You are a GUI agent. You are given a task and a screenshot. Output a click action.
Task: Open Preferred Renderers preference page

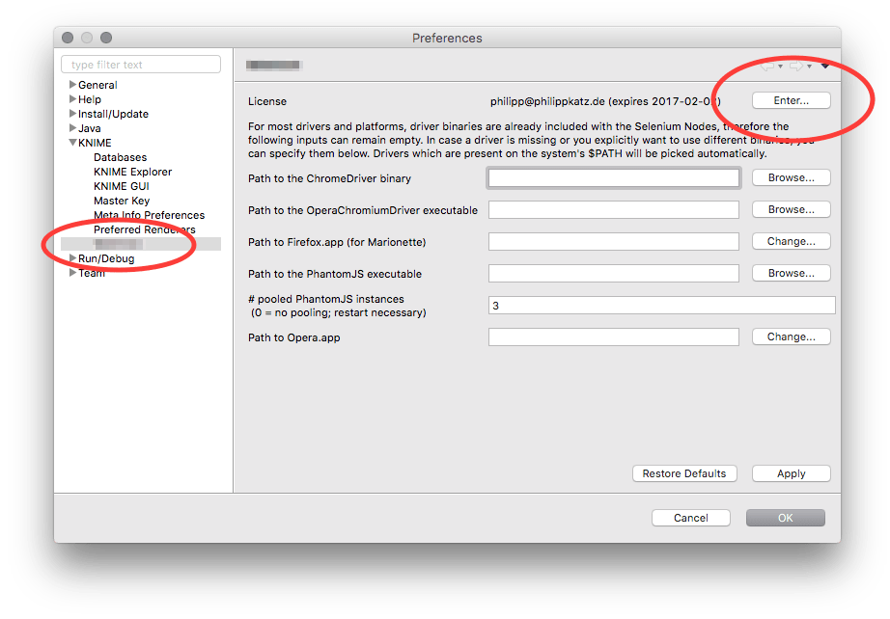pos(145,229)
